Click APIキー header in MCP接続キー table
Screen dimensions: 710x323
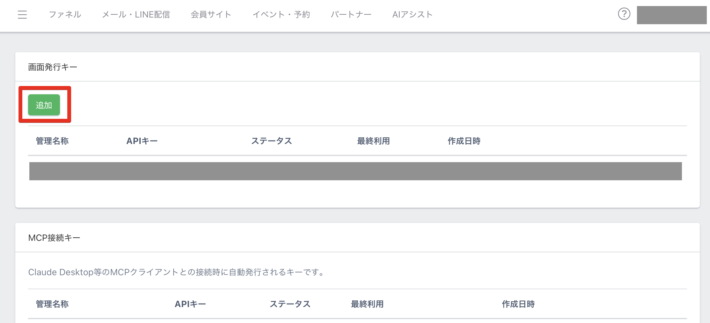tap(190, 304)
